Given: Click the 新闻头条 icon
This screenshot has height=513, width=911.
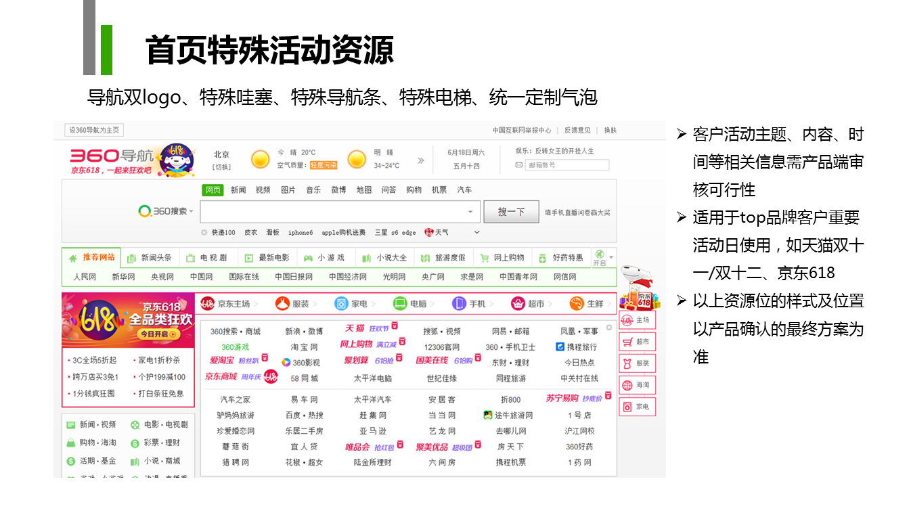Looking at the screenshot, I should click(132, 258).
